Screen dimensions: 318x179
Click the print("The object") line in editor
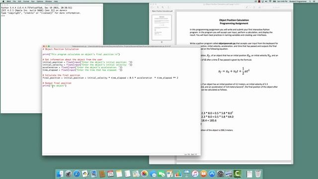pos(54,86)
